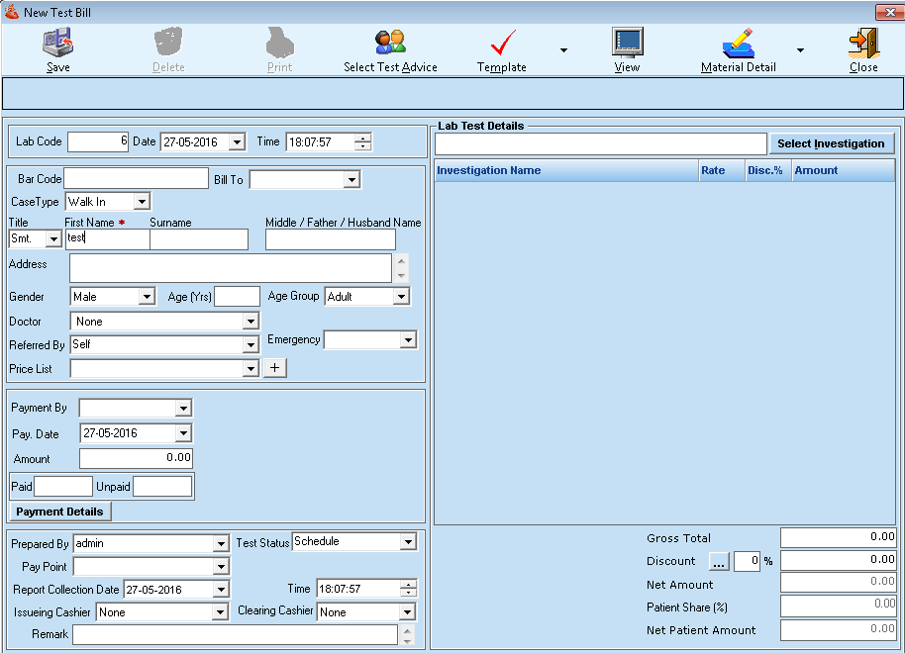Viewport: 905px width, 653px height.
Task: Click the Discount percent field
Action: pos(747,561)
